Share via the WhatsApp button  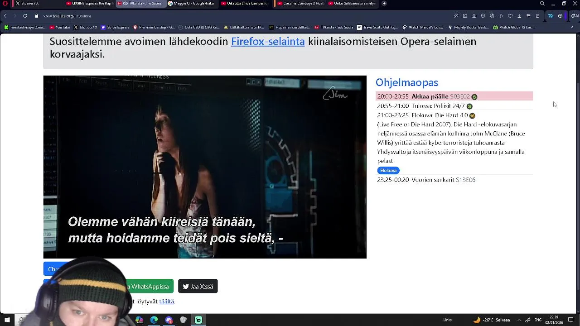point(149,286)
